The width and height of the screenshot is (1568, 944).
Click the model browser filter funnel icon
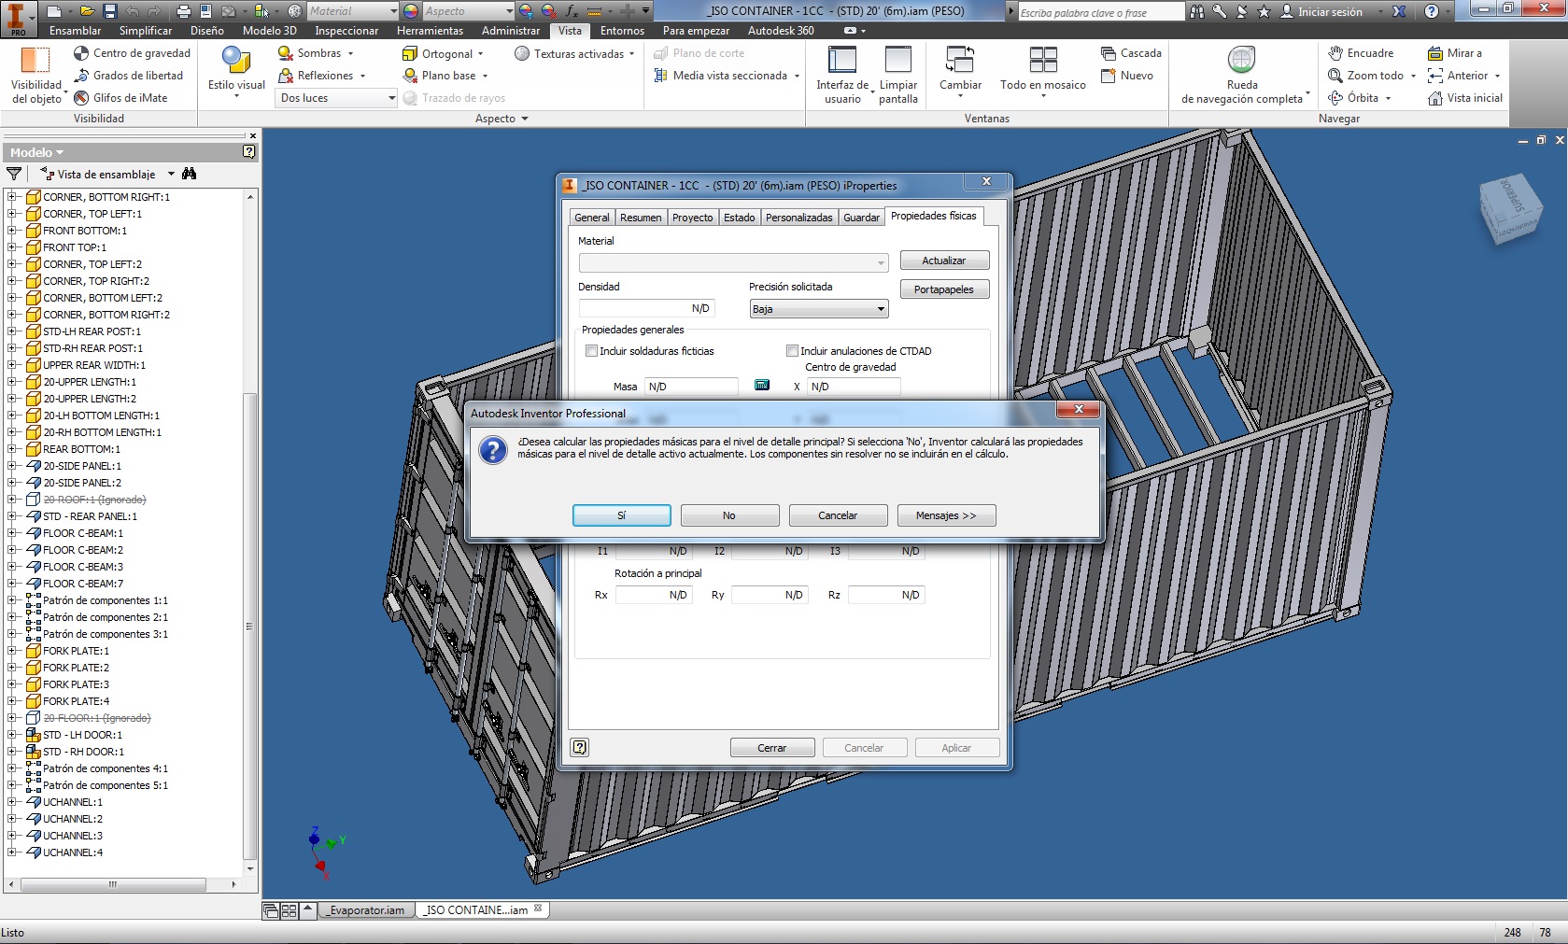coord(14,174)
